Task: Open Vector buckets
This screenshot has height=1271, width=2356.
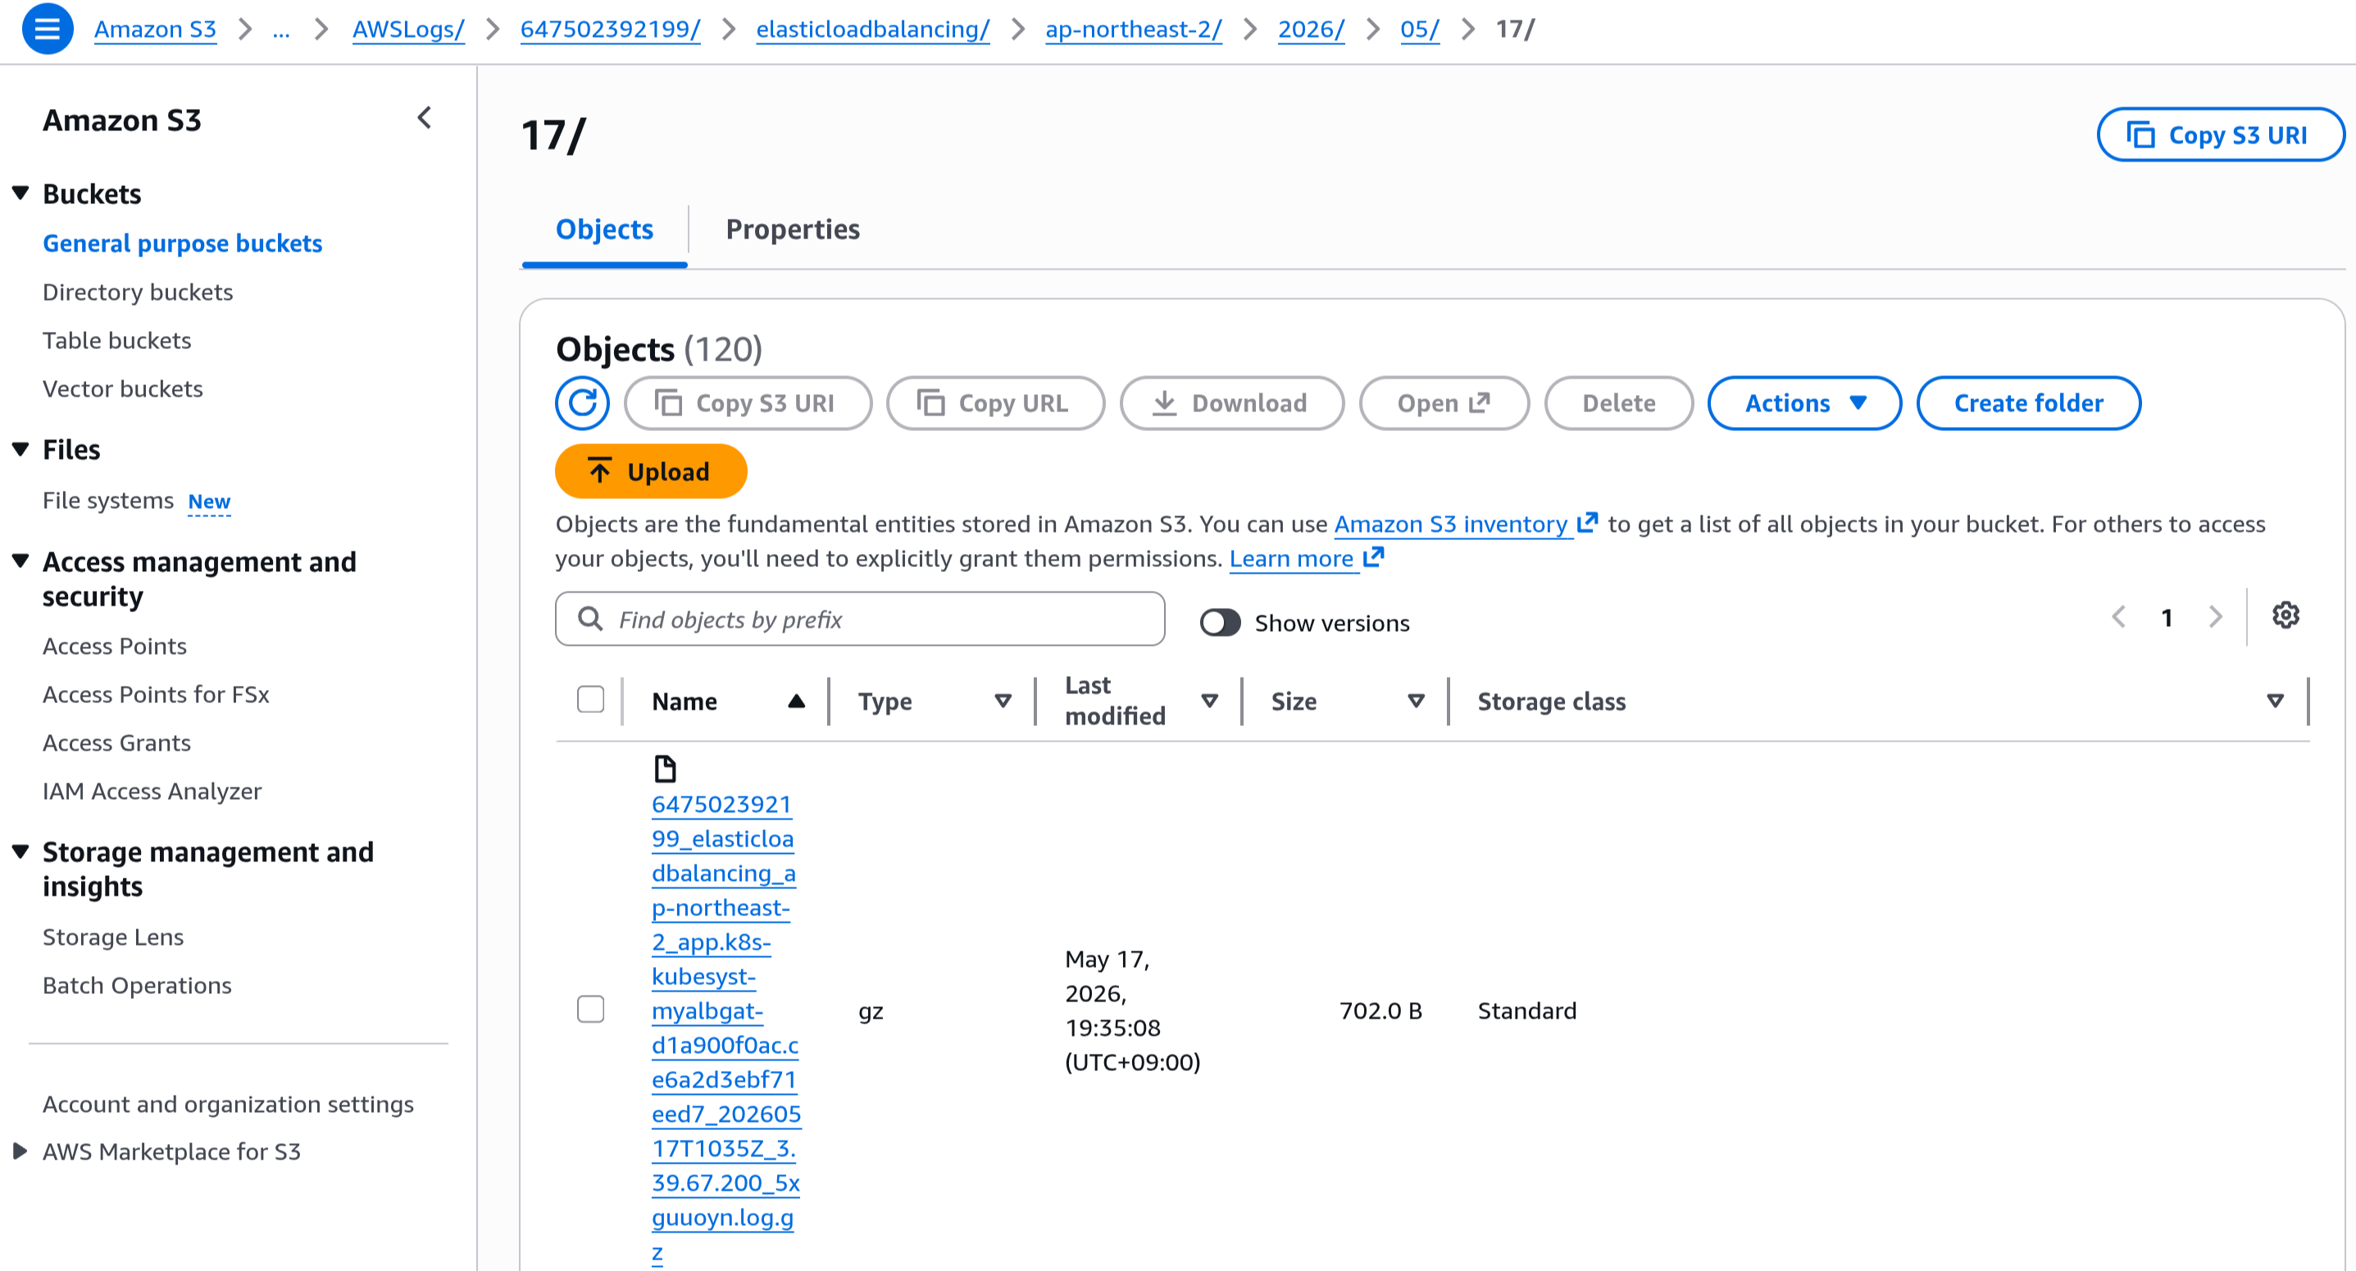Action: (x=123, y=388)
